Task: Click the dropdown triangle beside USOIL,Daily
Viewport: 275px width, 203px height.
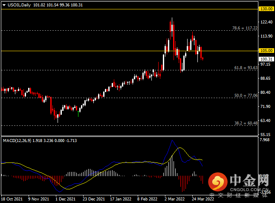Action: [4, 5]
